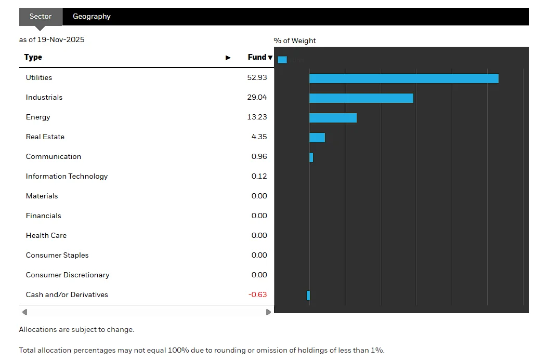The width and height of the screenshot is (548, 362).
Task: Select the Sector tab
Action: (x=41, y=17)
